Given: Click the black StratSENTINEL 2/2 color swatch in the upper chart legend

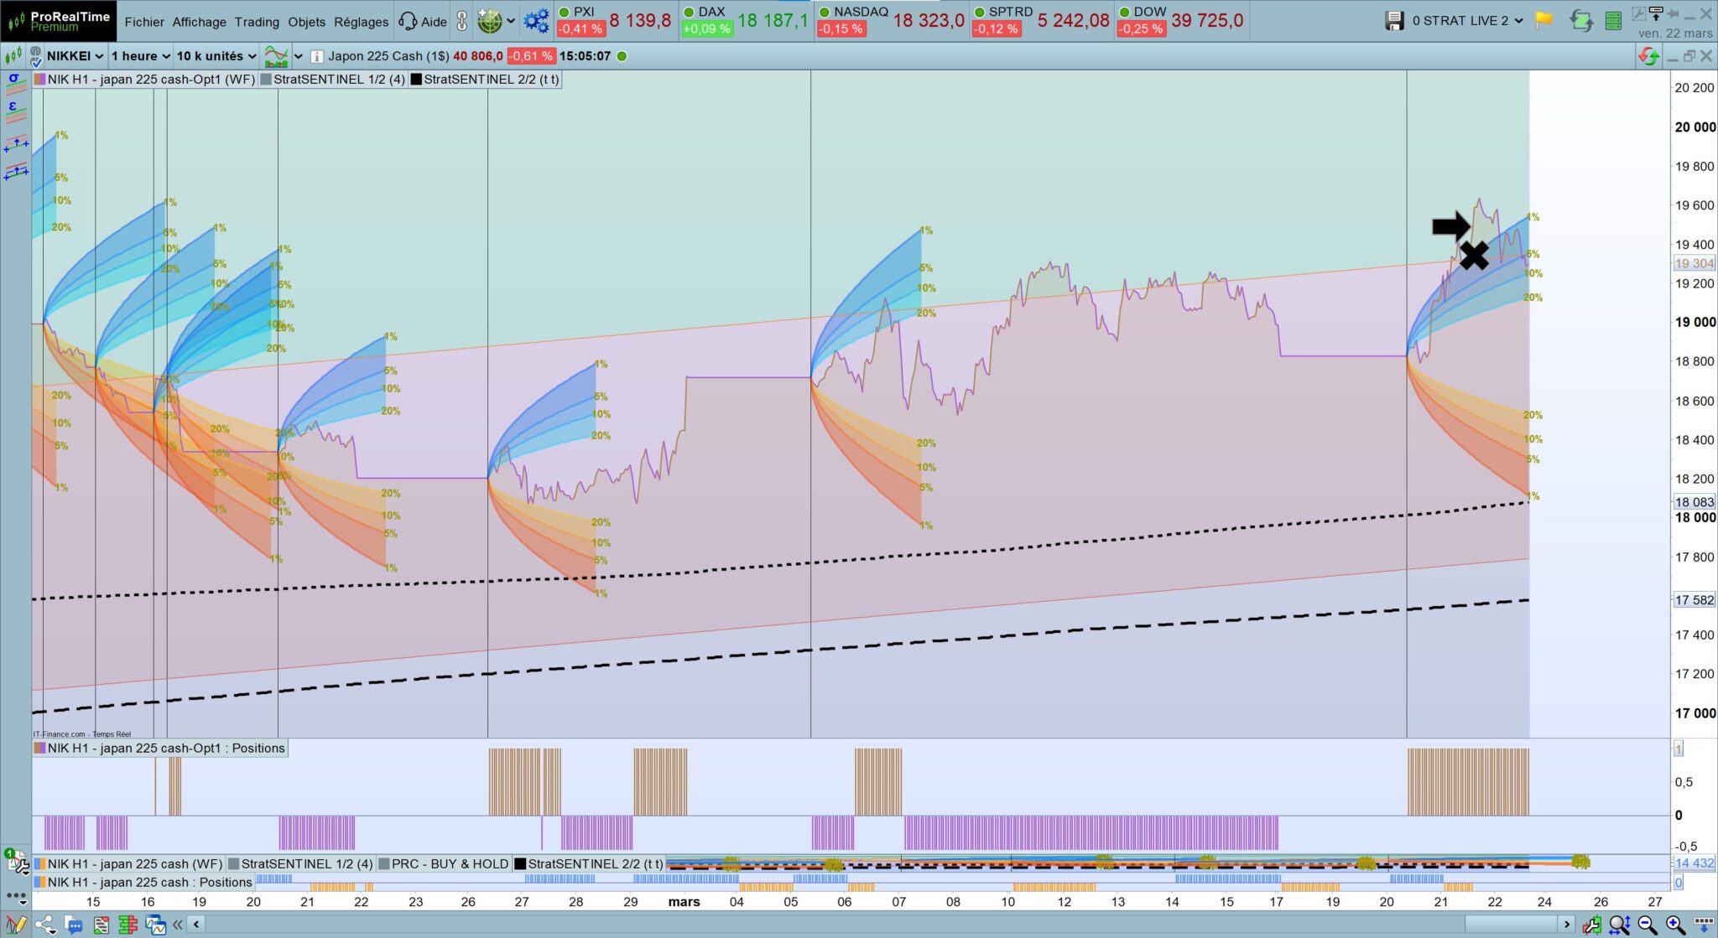Looking at the screenshot, I should tap(417, 80).
